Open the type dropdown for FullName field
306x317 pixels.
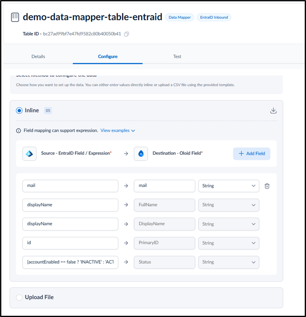[228, 205]
